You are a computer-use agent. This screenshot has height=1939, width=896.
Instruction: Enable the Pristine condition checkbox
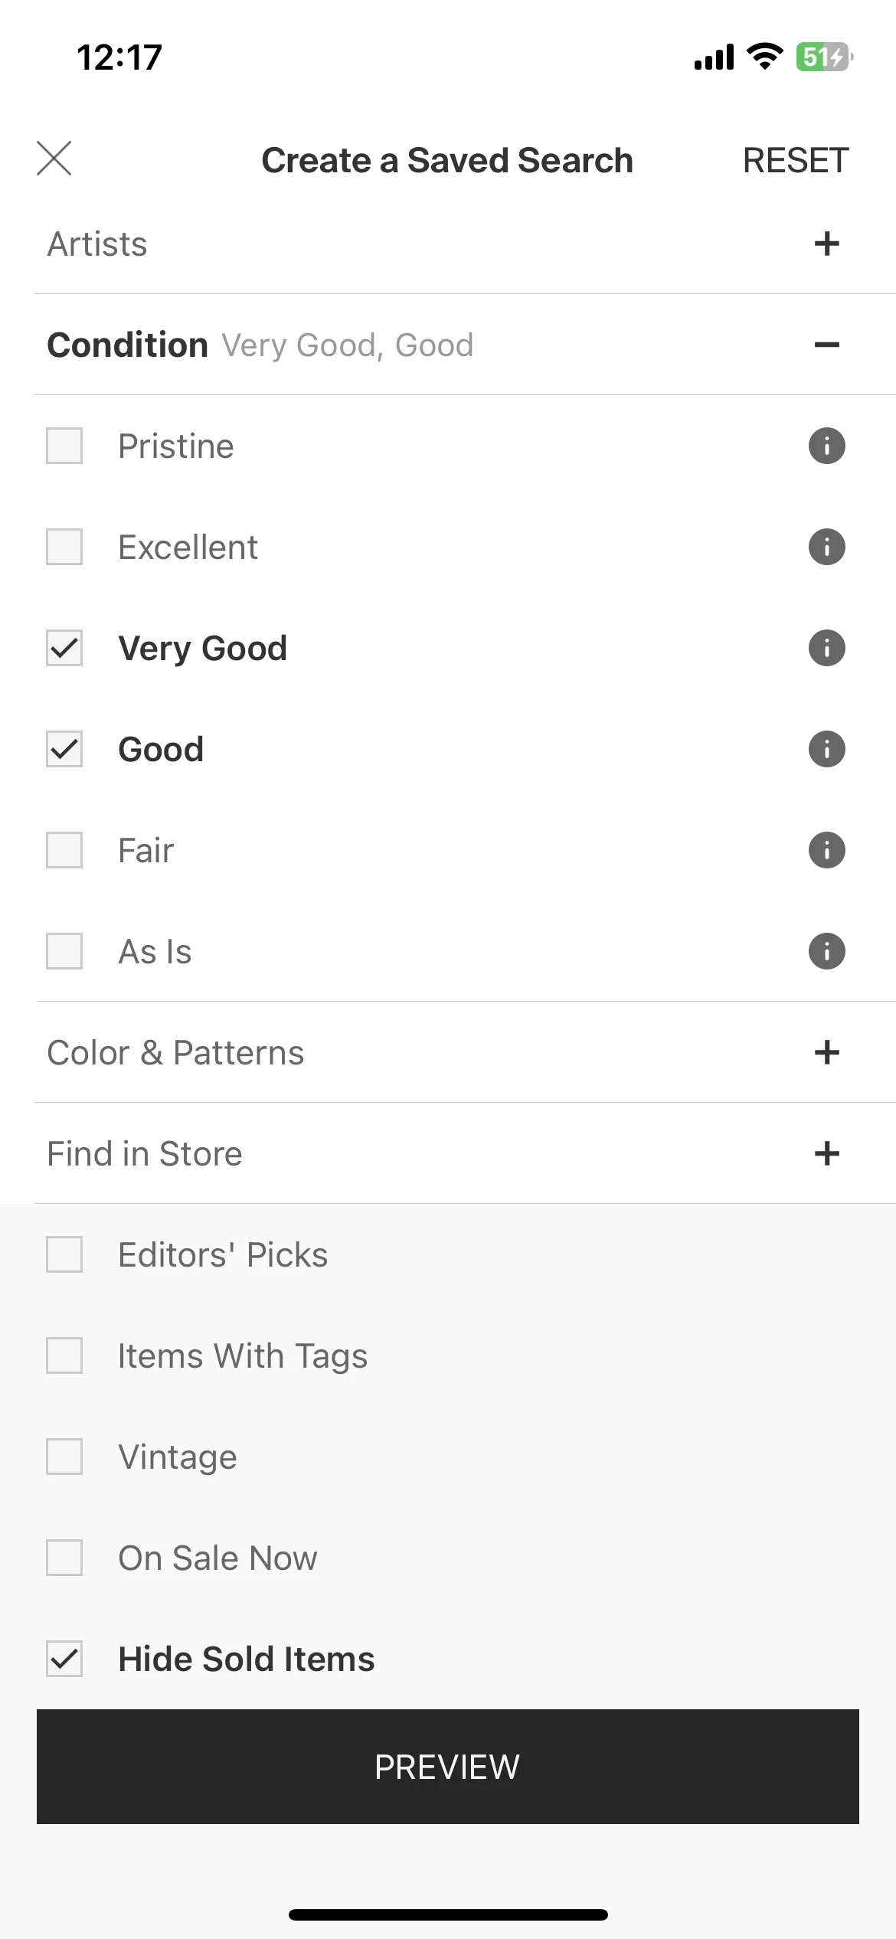coord(64,446)
